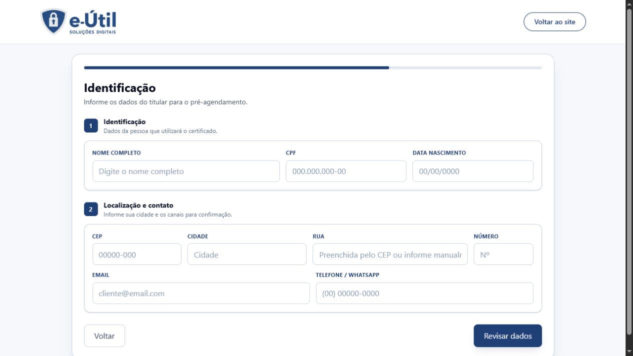Click the step 1 number badge
633x356 pixels.
(91, 126)
